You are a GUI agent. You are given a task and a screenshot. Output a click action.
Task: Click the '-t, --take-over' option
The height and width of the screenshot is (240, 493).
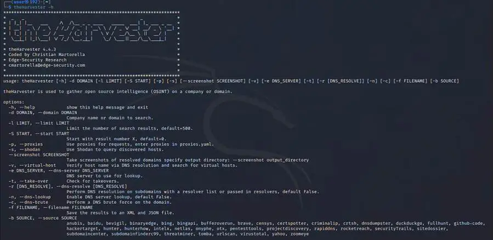point(29,181)
